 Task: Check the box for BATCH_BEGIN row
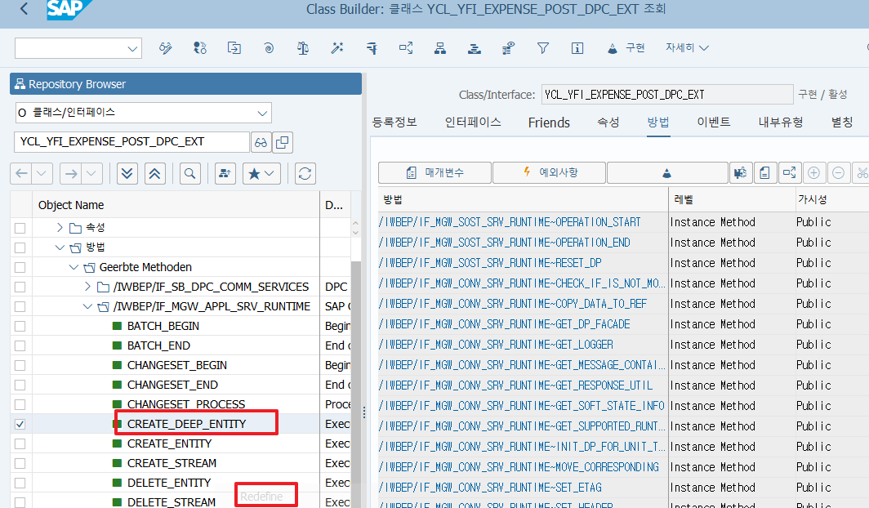(20, 327)
